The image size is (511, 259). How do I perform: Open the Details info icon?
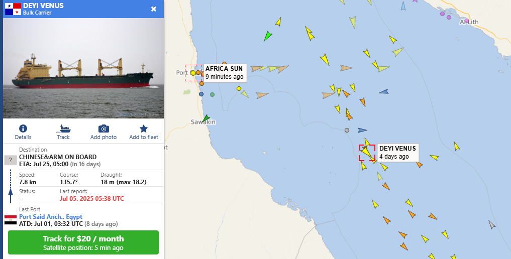tap(23, 128)
